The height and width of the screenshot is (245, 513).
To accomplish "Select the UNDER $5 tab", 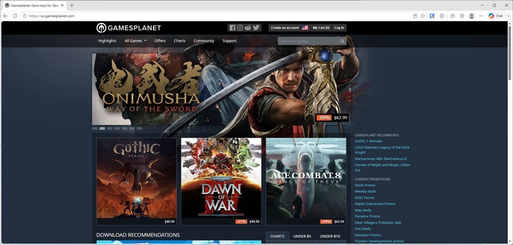I will point(302,236).
